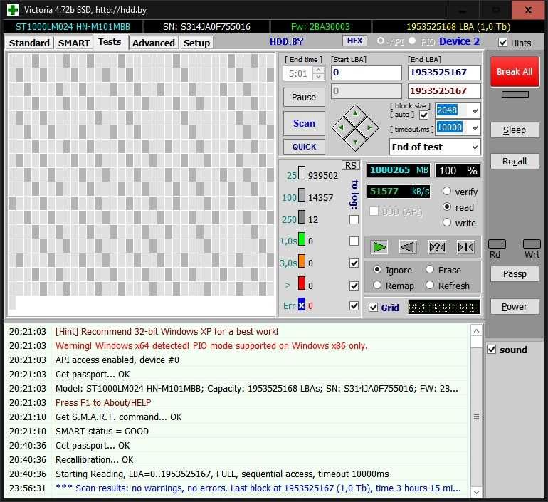This screenshot has height=502, width=548.
Task: Switch to the Standard tab
Action: (29, 43)
